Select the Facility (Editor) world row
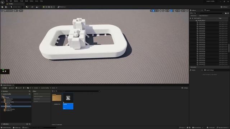 click(209, 20)
